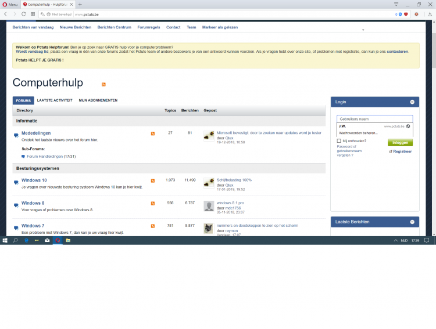
Task: Collapse the Login panel
Action: pyautogui.click(x=412, y=102)
